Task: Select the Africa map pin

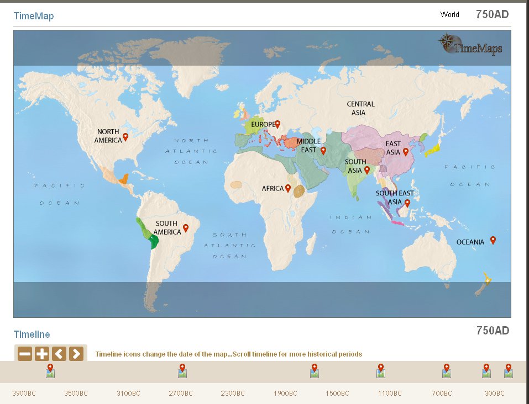Action: [289, 188]
